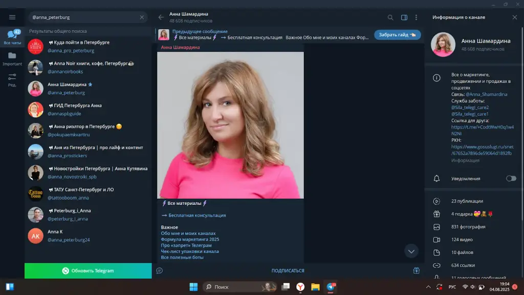Open Windows widgets icon at taskbar left
The height and width of the screenshot is (295, 524).
10,287
